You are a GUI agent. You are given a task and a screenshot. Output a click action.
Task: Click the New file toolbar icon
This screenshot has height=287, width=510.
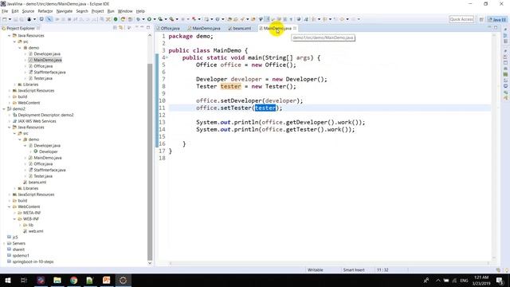(5, 19)
